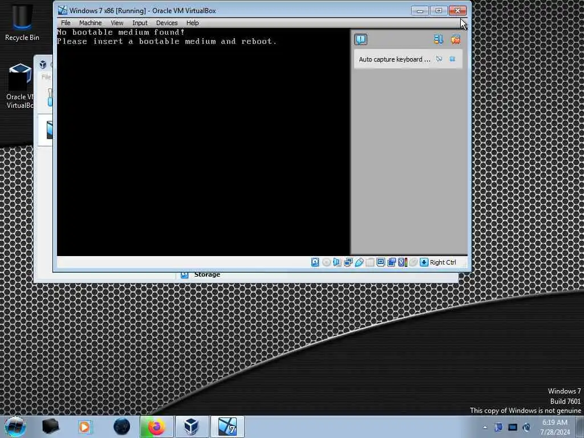The width and height of the screenshot is (584, 438).
Task: Click the Storage section disk icon in Manager
Action: tap(184, 275)
